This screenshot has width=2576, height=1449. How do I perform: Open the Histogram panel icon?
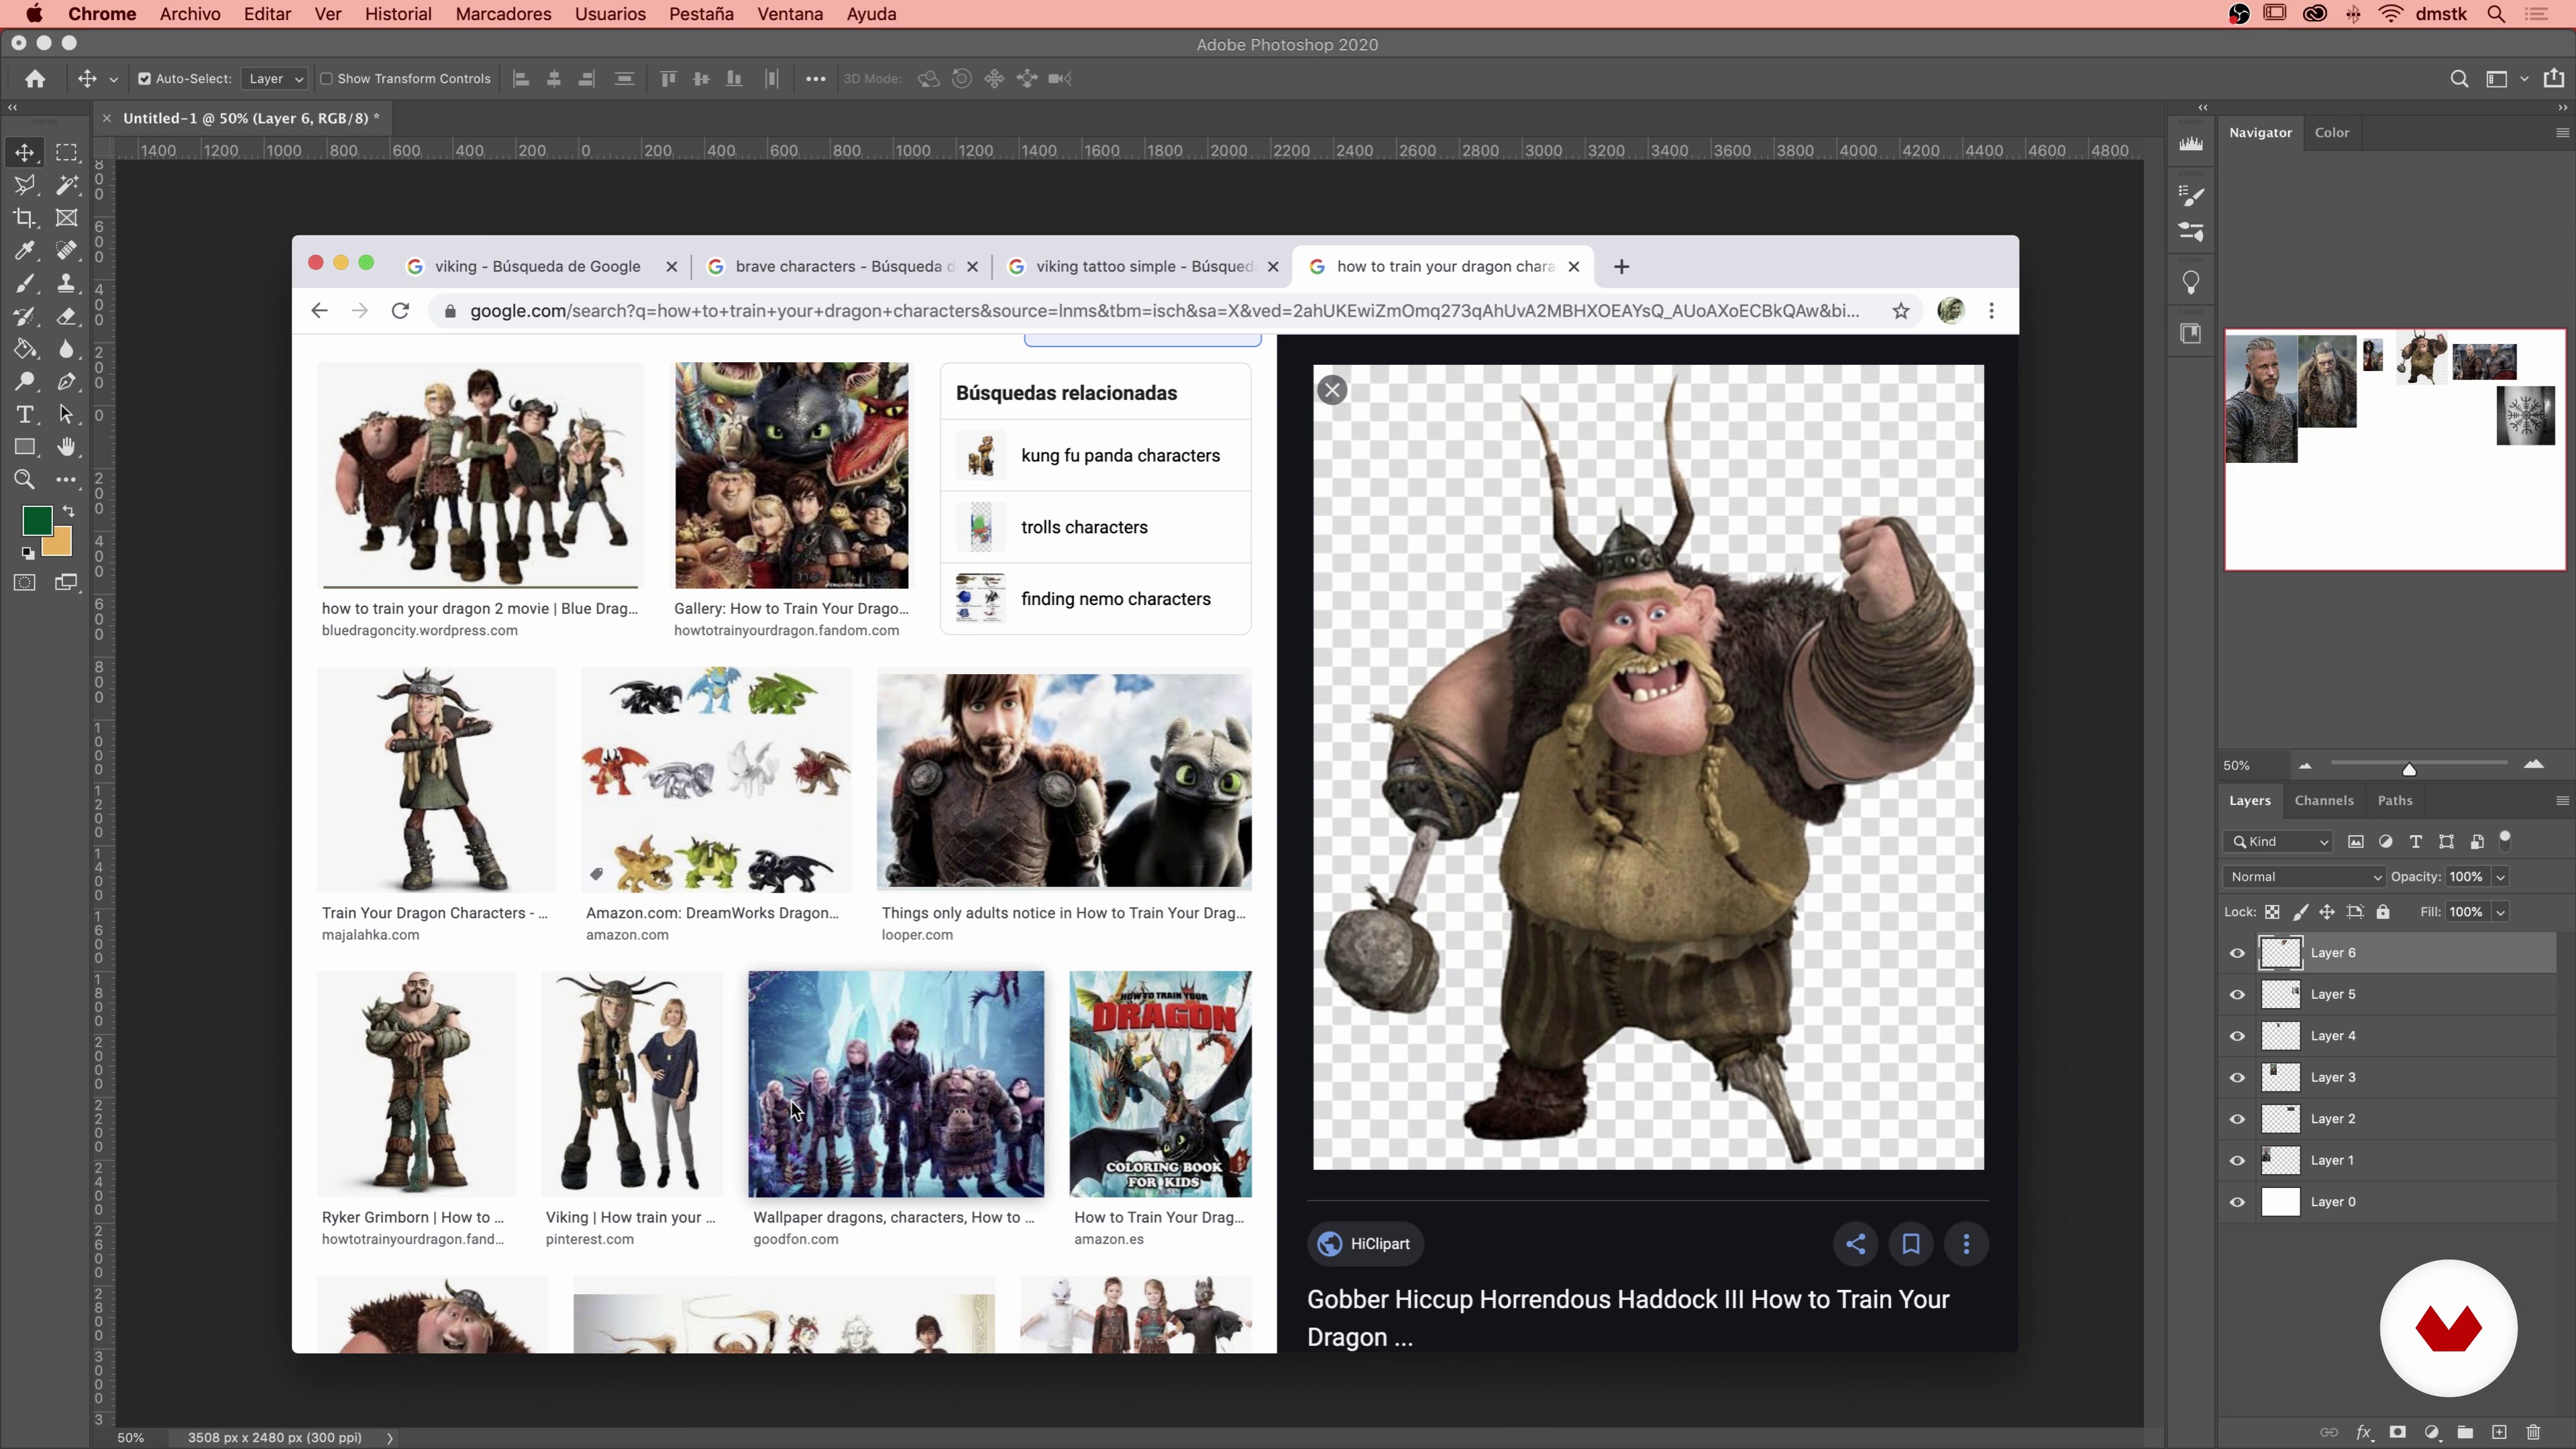click(2191, 143)
